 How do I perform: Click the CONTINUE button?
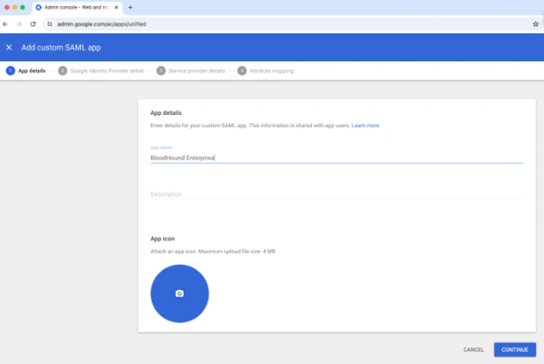515,349
